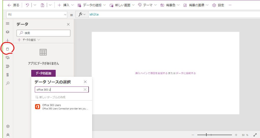260x138 pixels.
Task: Click the formula bar containing White
Action: [x=174, y=14]
